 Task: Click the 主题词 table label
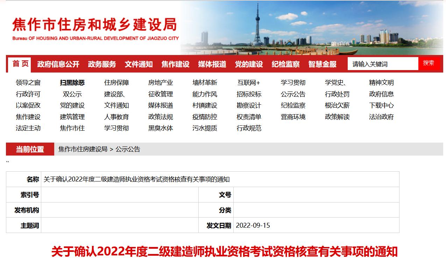pyautogui.click(x=30, y=226)
